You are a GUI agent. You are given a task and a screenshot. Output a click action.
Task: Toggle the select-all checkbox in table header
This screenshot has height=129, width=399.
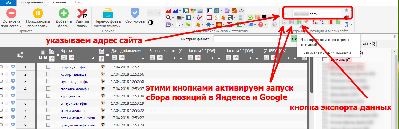pos(43,52)
